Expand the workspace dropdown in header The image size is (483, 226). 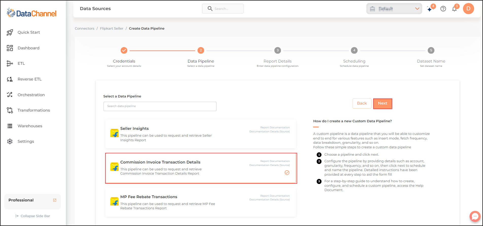point(394,9)
